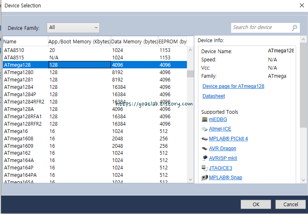Sort by EEPROM column header

(x=173, y=41)
